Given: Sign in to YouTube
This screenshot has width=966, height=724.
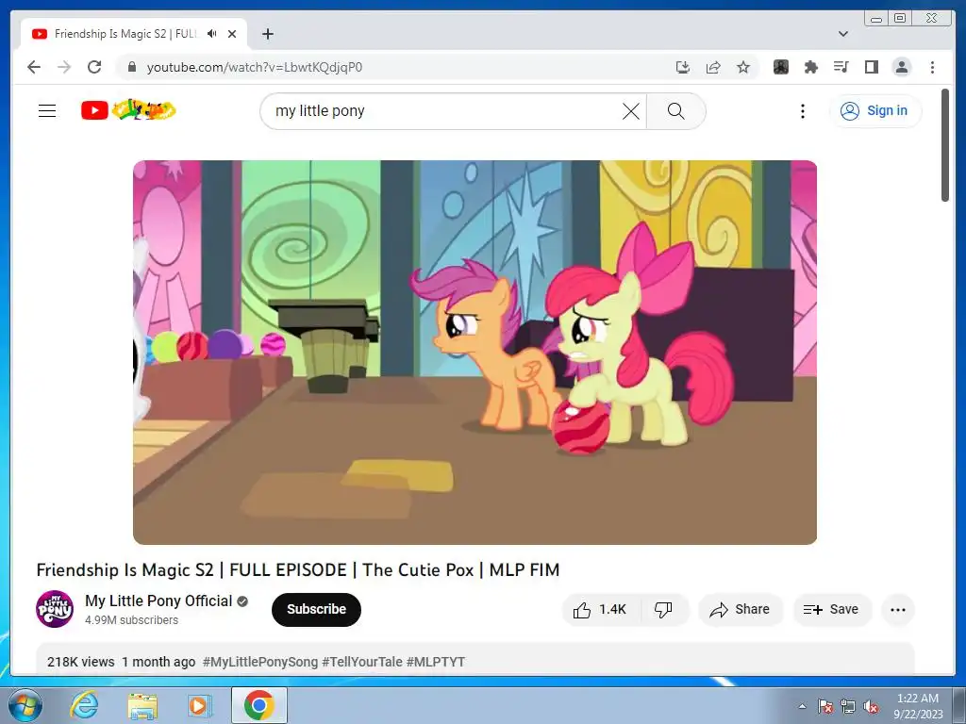Looking at the screenshot, I should [x=874, y=111].
